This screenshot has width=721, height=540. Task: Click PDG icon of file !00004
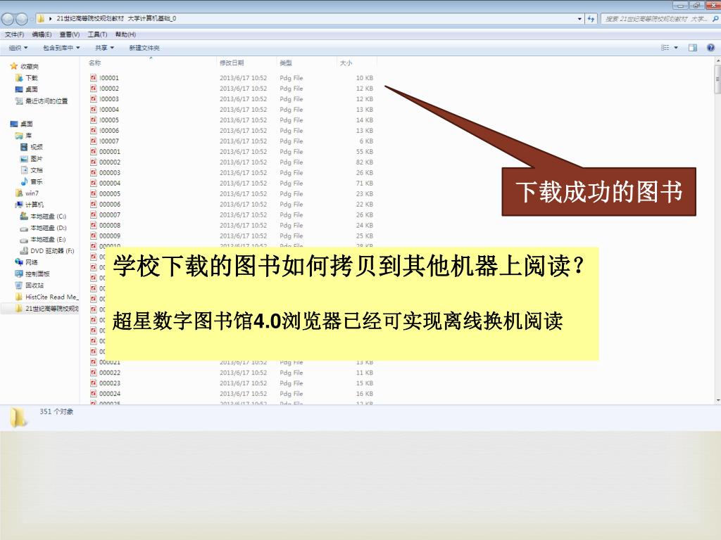click(94, 110)
